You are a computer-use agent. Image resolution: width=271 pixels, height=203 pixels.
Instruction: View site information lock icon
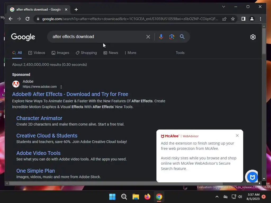tap(38, 19)
